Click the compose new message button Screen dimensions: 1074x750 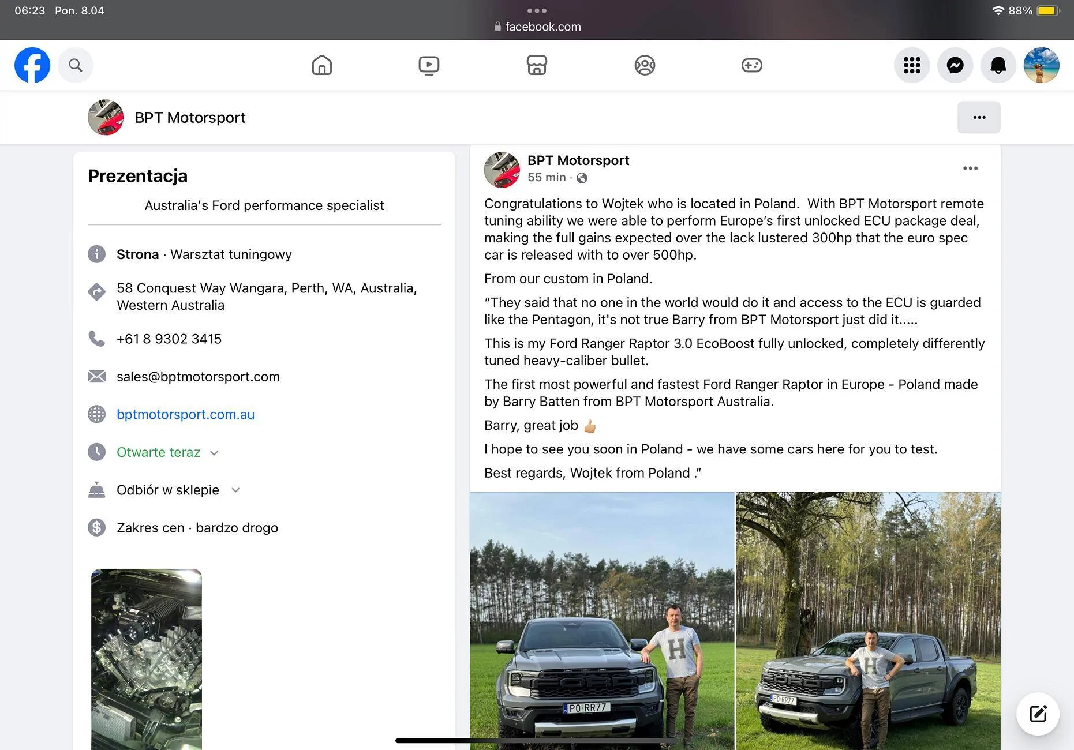click(1038, 714)
